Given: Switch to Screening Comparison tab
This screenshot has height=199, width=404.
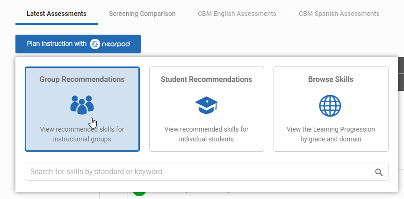Looking at the screenshot, I should pyautogui.click(x=142, y=14).
